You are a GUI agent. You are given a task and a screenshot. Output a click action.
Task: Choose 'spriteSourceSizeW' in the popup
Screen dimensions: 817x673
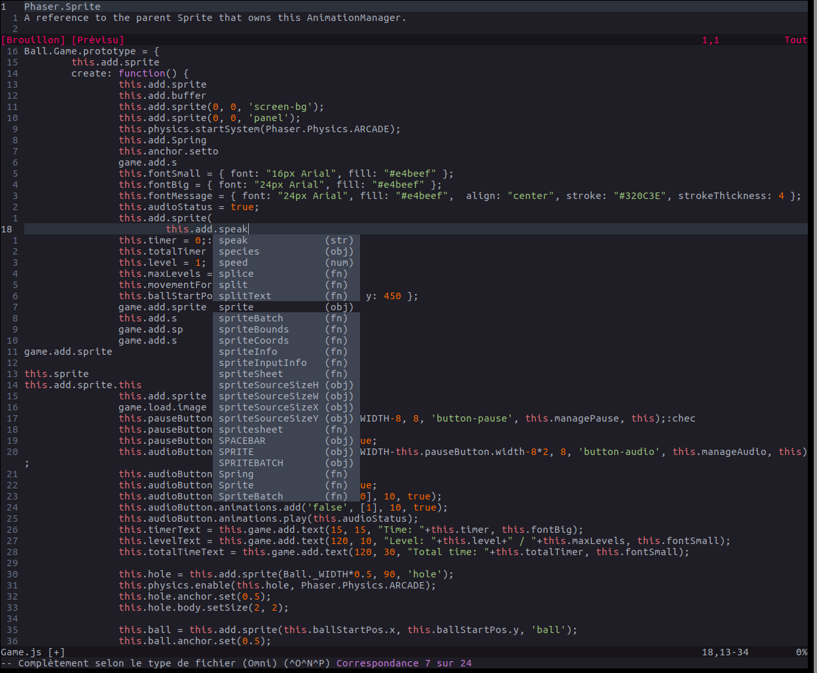(x=286, y=396)
